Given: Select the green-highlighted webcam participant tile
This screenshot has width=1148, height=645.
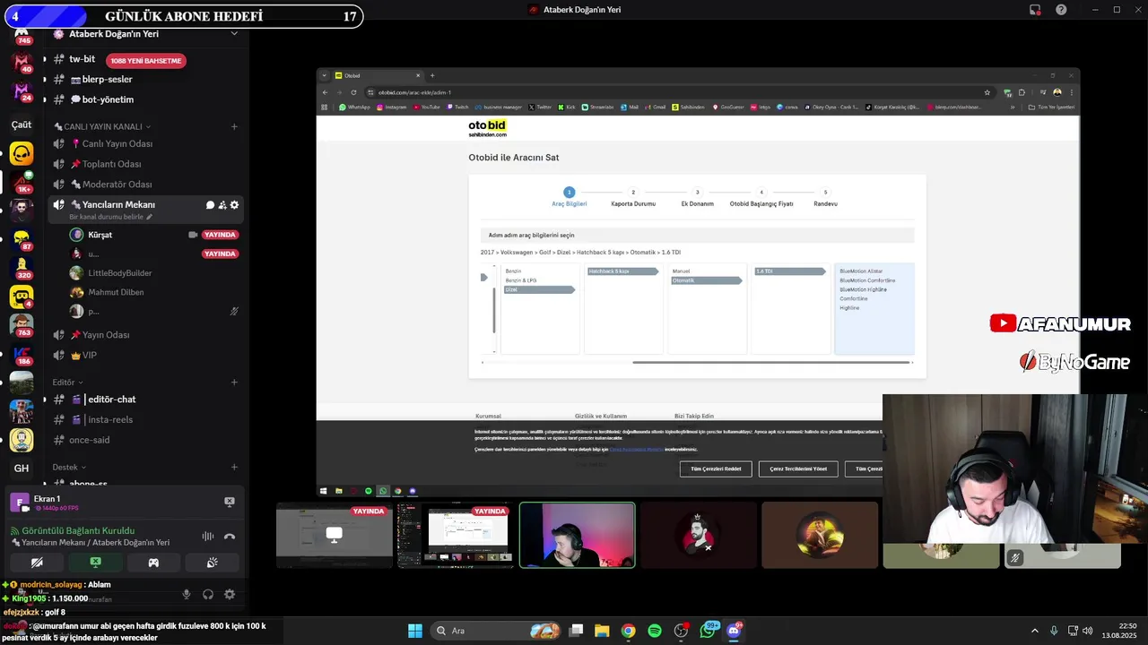Looking at the screenshot, I should tap(577, 535).
